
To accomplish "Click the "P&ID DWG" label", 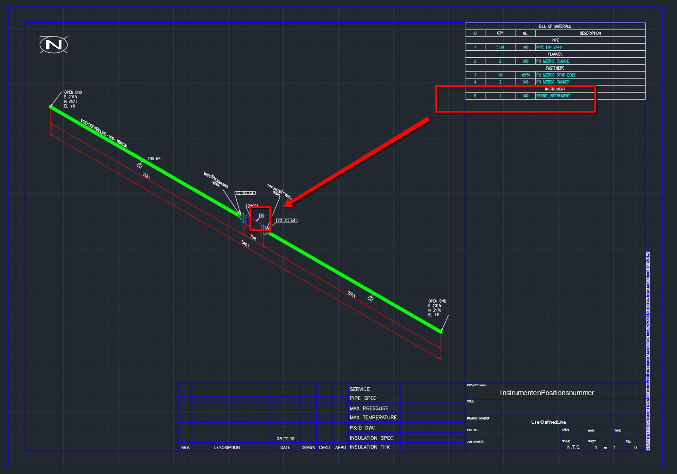I will coord(363,428).
